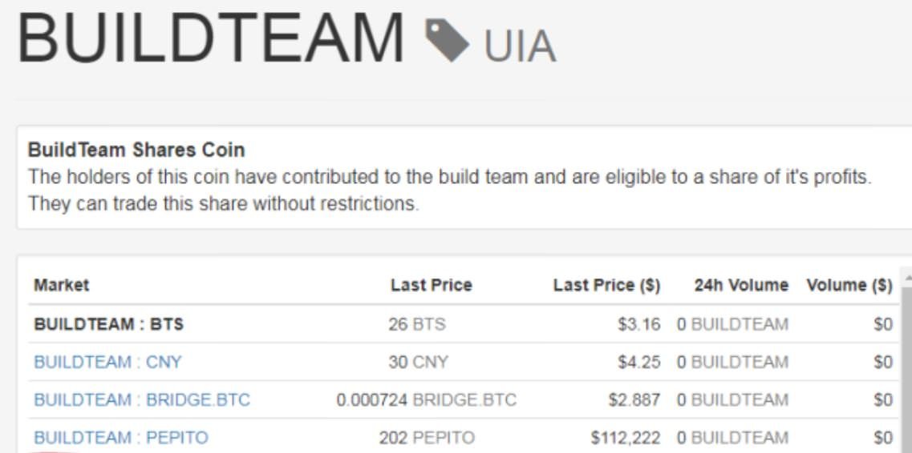Select the $112,222 price in PEPITO row
This screenshot has width=912, height=453.
626,437
